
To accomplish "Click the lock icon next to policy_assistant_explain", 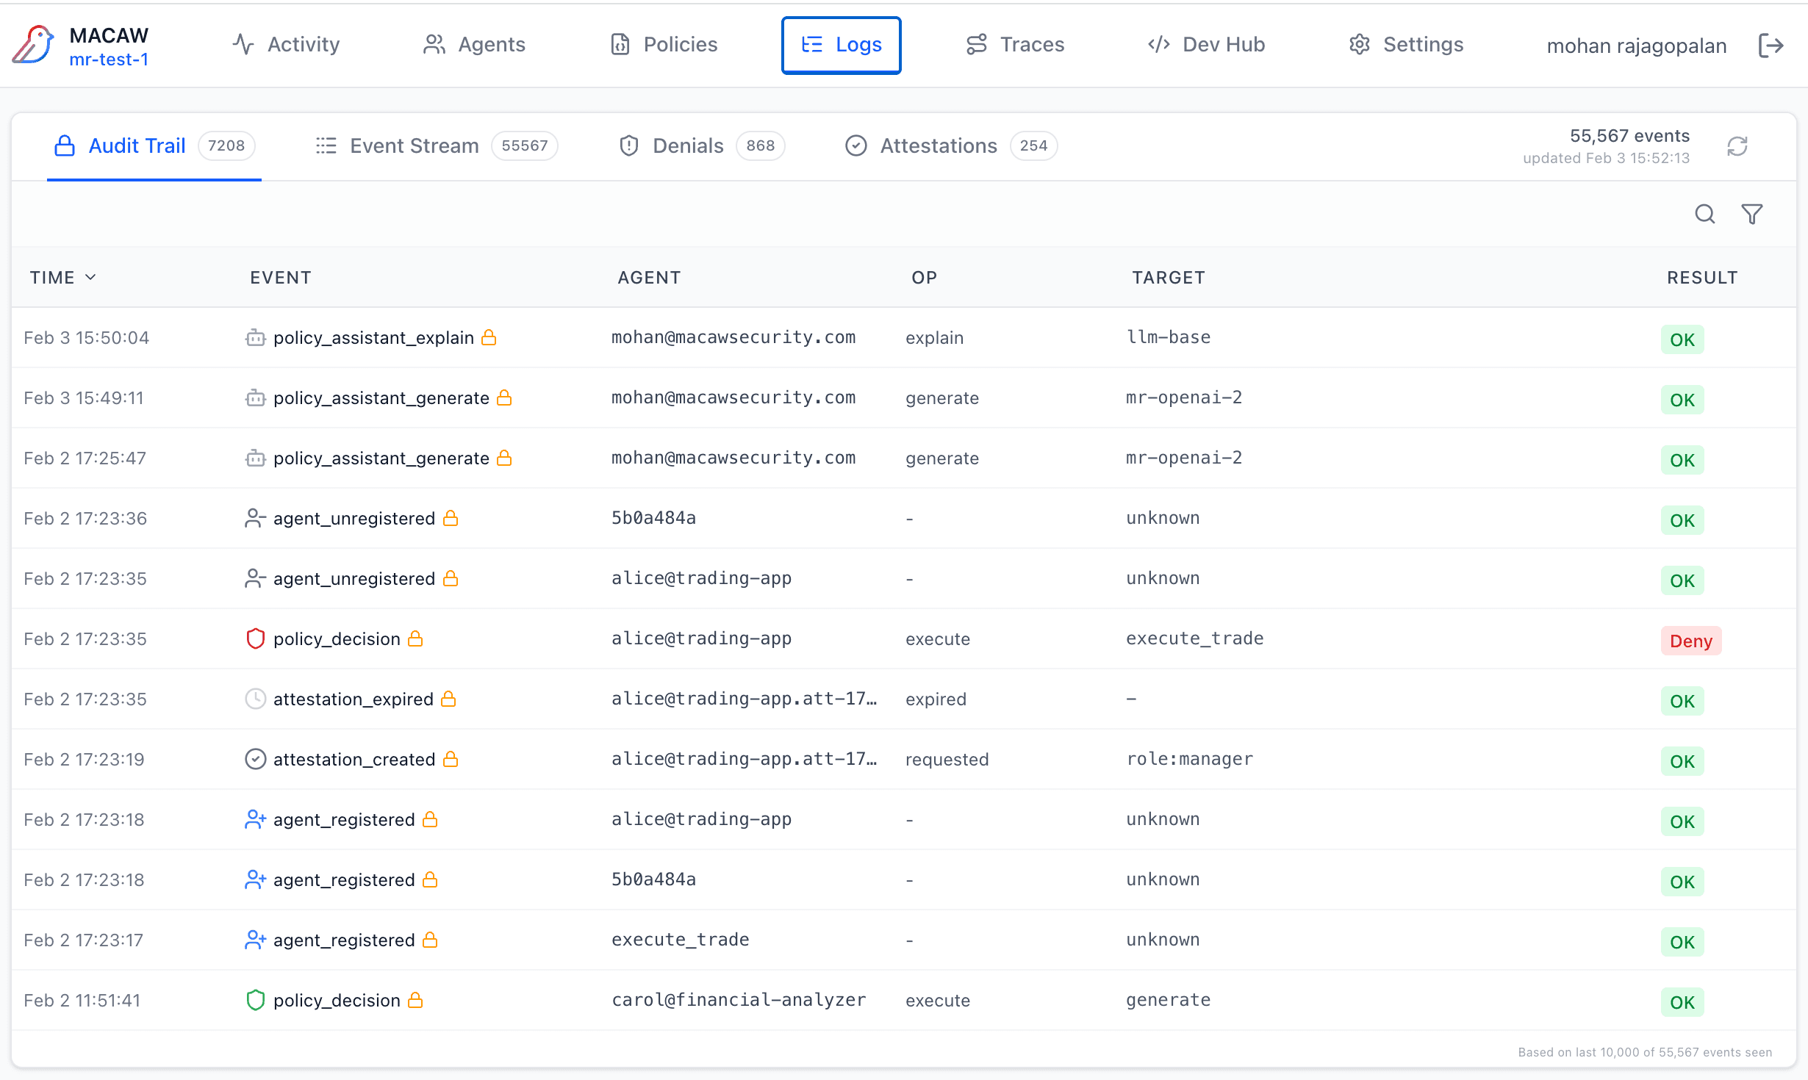I will pos(490,337).
